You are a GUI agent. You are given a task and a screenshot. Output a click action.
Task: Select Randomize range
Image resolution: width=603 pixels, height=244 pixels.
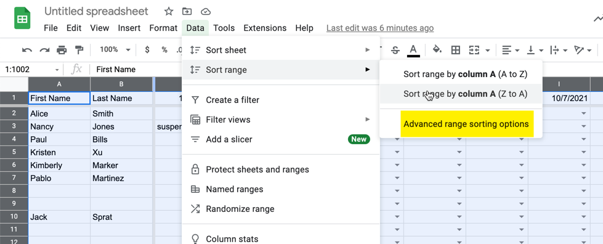coord(281,209)
